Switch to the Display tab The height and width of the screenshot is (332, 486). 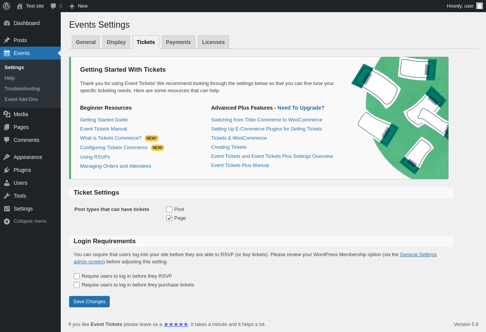click(x=116, y=42)
